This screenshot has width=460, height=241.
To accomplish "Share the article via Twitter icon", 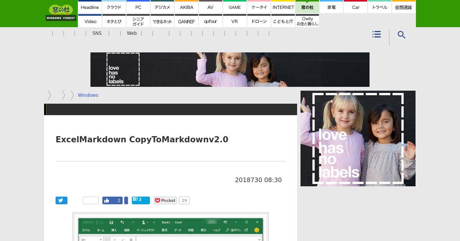I will pos(61,200).
